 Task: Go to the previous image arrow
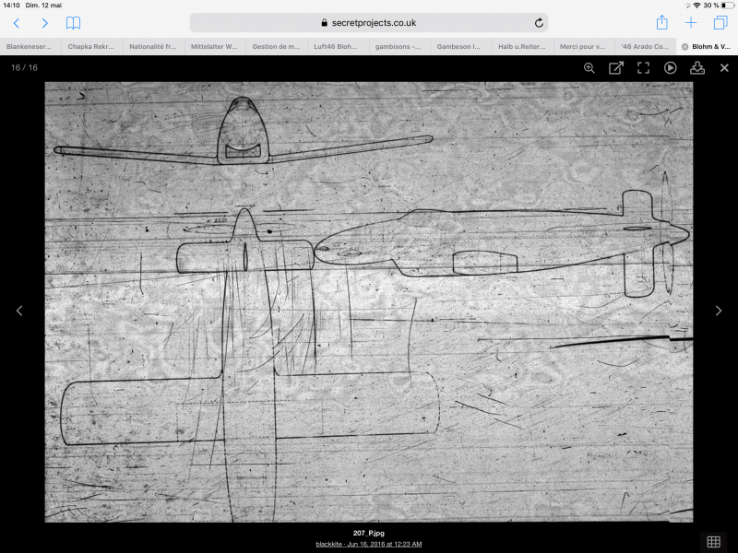tap(19, 311)
